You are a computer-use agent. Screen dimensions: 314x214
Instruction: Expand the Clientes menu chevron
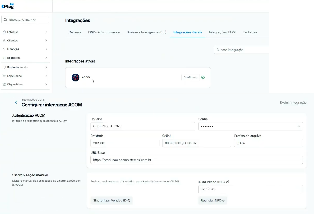coord(46,41)
